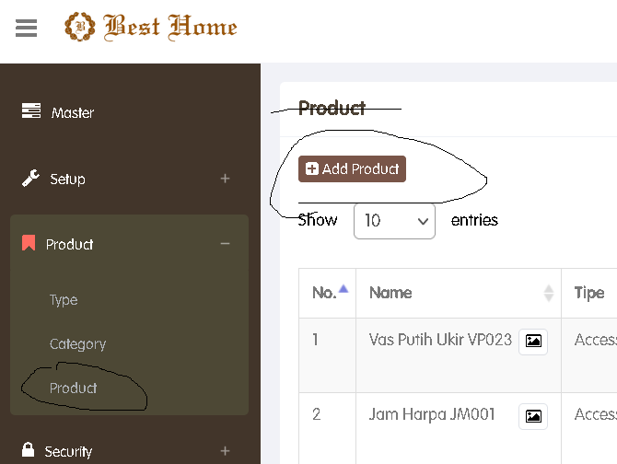This screenshot has height=464, width=617.
Task: Open the show entries dropdown
Action: pyautogui.click(x=394, y=221)
